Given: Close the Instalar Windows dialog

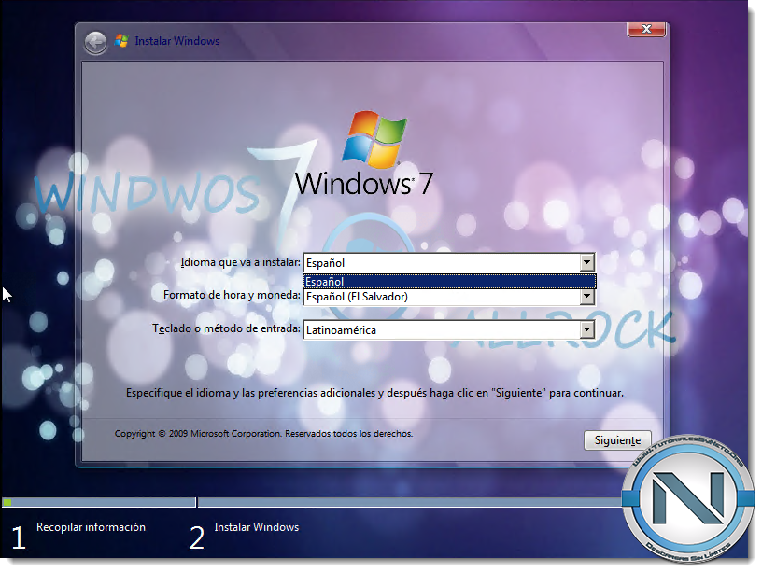Looking at the screenshot, I should pyautogui.click(x=646, y=29).
